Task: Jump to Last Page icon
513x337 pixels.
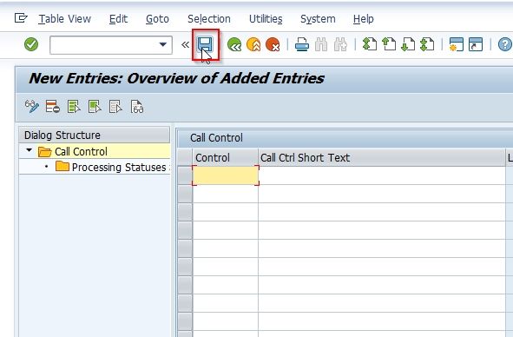Action: coord(427,44)
